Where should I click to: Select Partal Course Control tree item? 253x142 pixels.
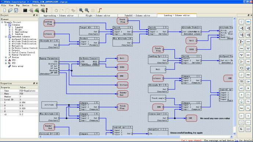pyautogui.click(x=23, y=52)
